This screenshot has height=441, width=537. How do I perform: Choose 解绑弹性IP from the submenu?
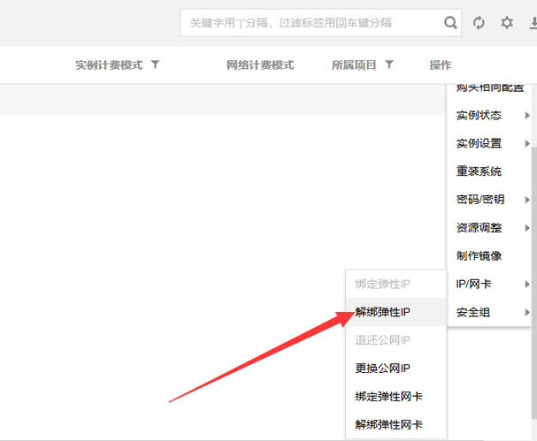(x=395, y=312)
